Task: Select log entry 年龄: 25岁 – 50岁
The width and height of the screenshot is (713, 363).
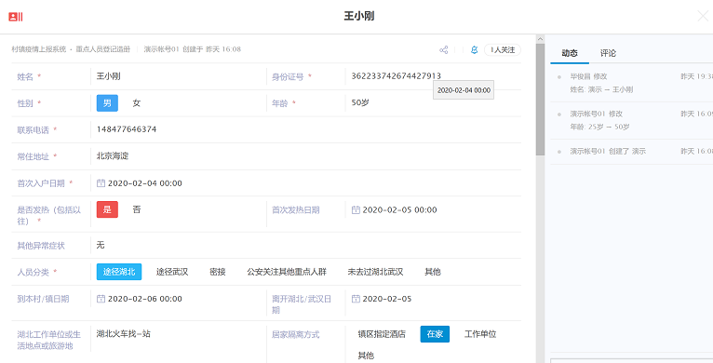Action: pyautogui.click(x=599, y=127)
